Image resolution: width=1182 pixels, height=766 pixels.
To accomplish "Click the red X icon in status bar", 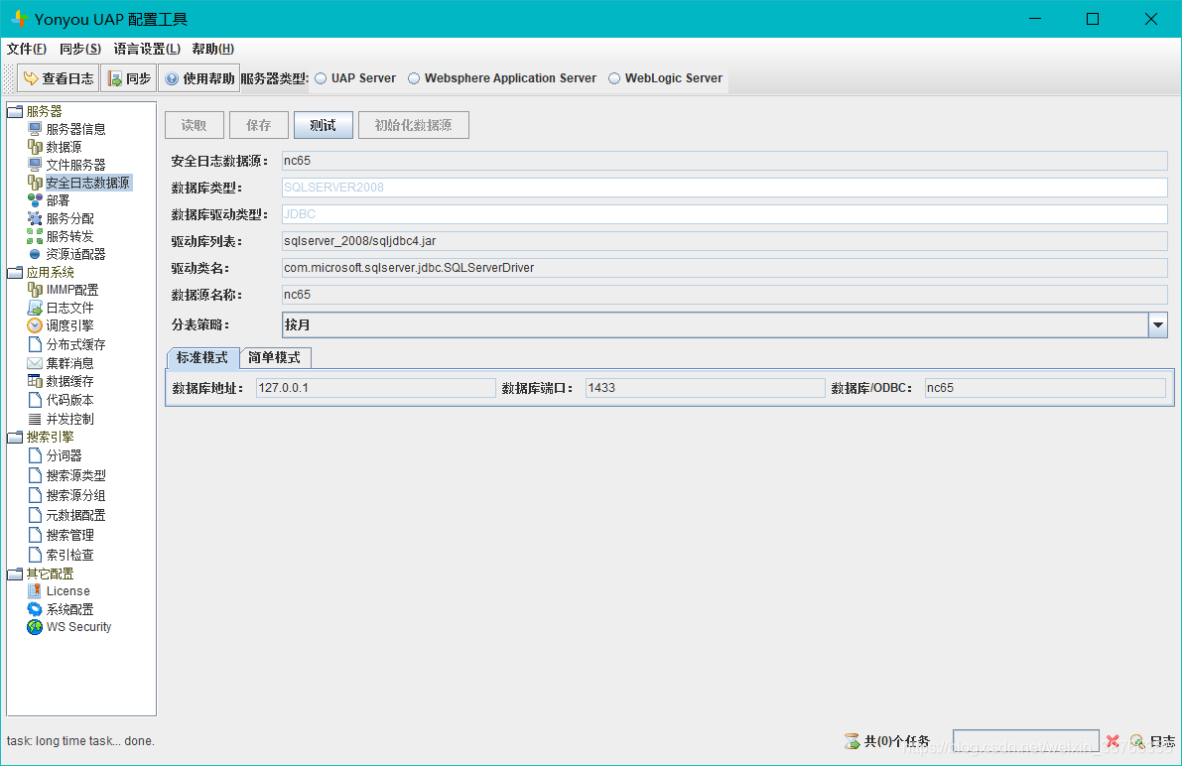I will (x=1113, y=741).
